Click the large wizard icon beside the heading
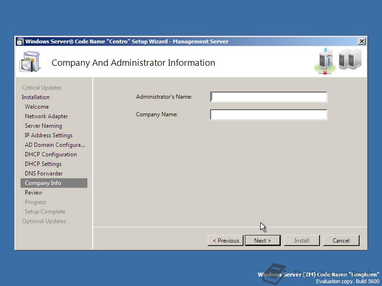 (x=30, y=61)
